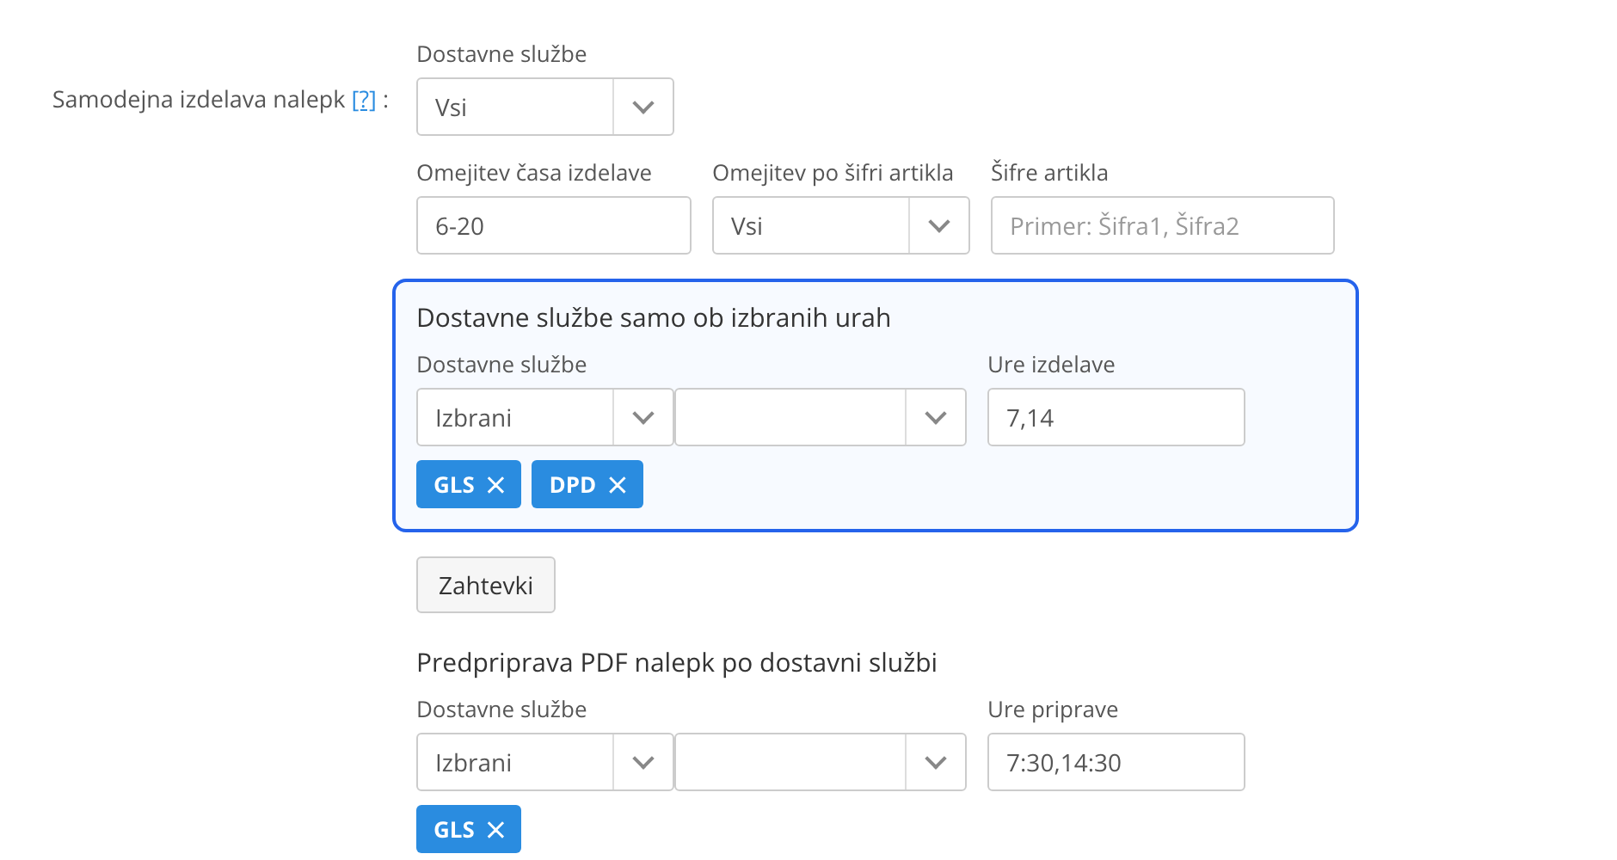Open 'Izbrani' dropdown in Predpriprava PDF section
The image size is (1617, 860).
pos(544,762)
